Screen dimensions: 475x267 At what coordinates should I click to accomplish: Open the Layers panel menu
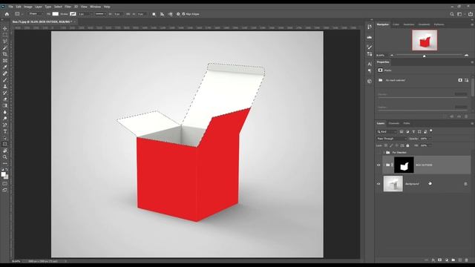pyautogui.click(x=472, y=124)
